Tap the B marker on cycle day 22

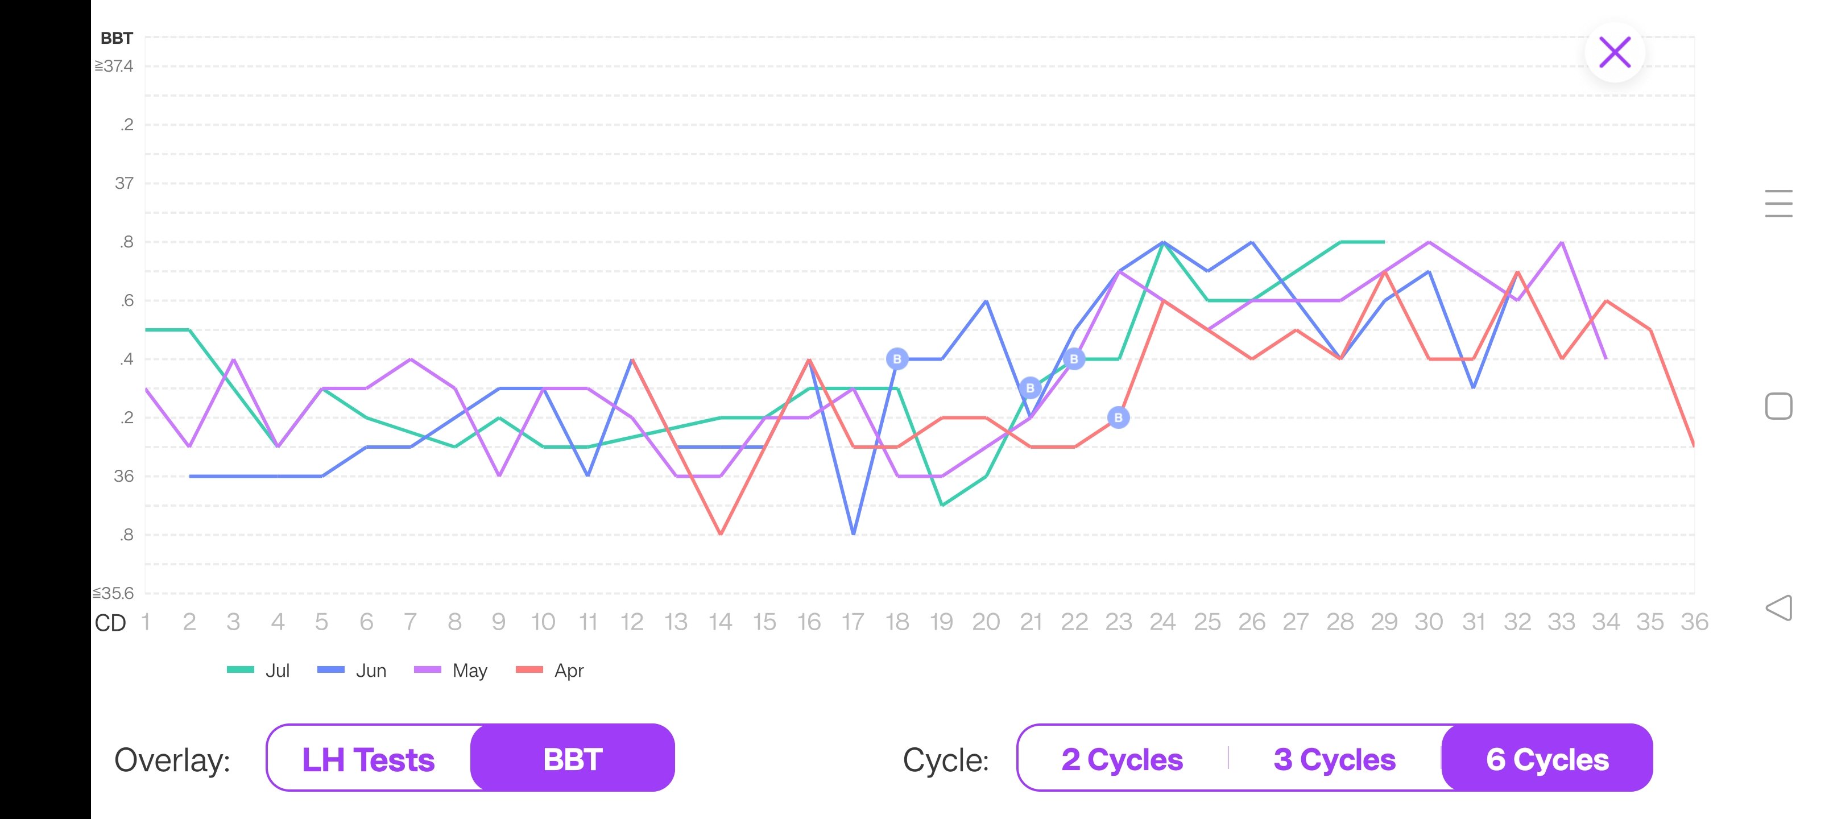[1074, 359]
